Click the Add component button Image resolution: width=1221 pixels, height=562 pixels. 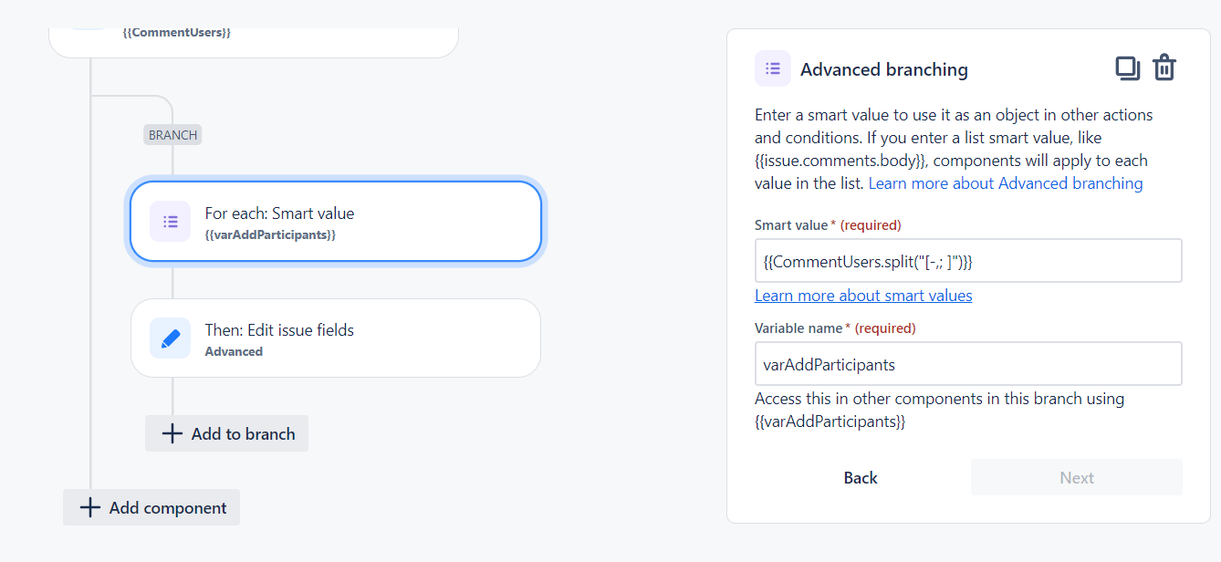pyautogui.click(x=151, y=507)
